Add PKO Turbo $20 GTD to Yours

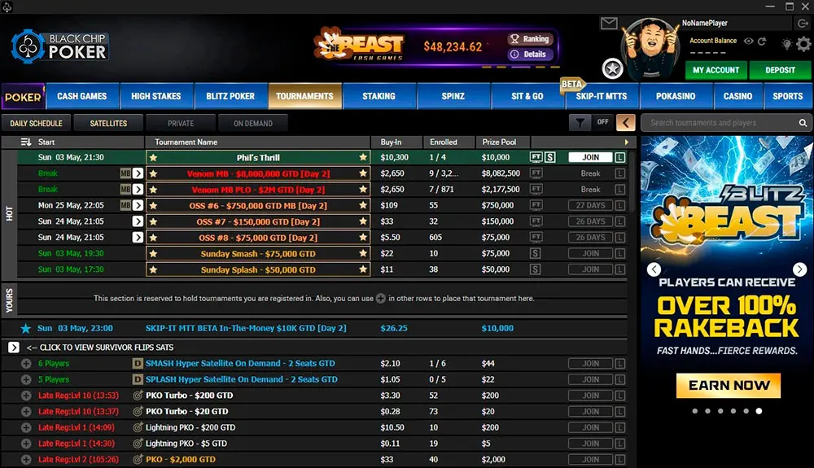[26, 412]
